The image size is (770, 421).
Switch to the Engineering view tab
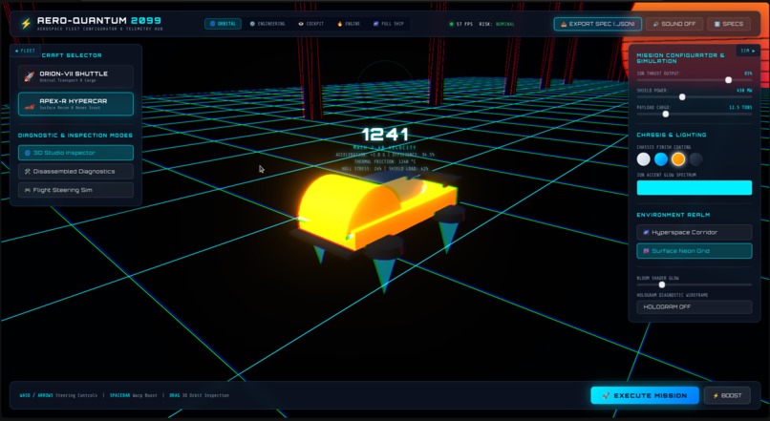(267, 24)
